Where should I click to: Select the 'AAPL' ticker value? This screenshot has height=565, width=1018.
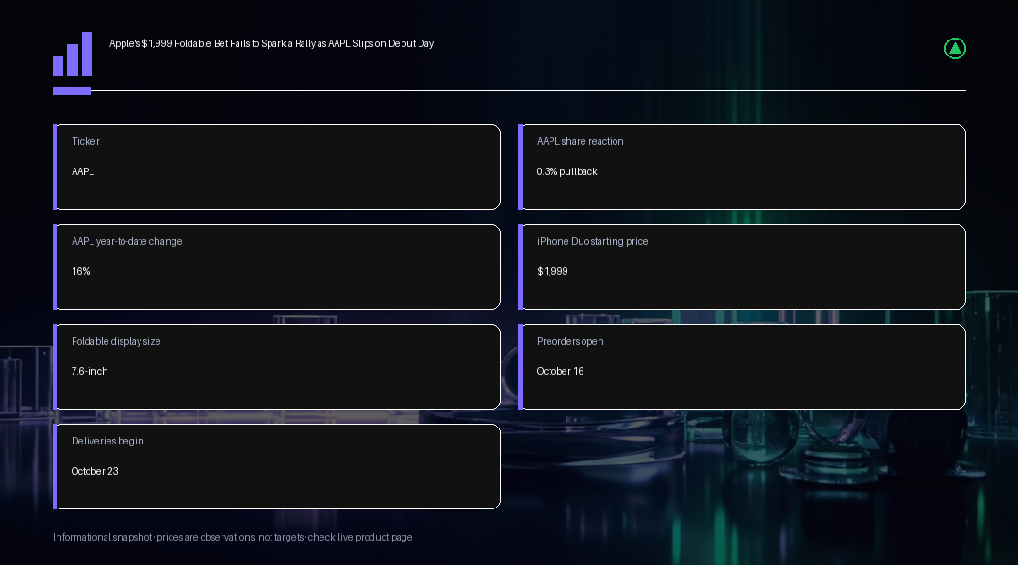(82, 172)
